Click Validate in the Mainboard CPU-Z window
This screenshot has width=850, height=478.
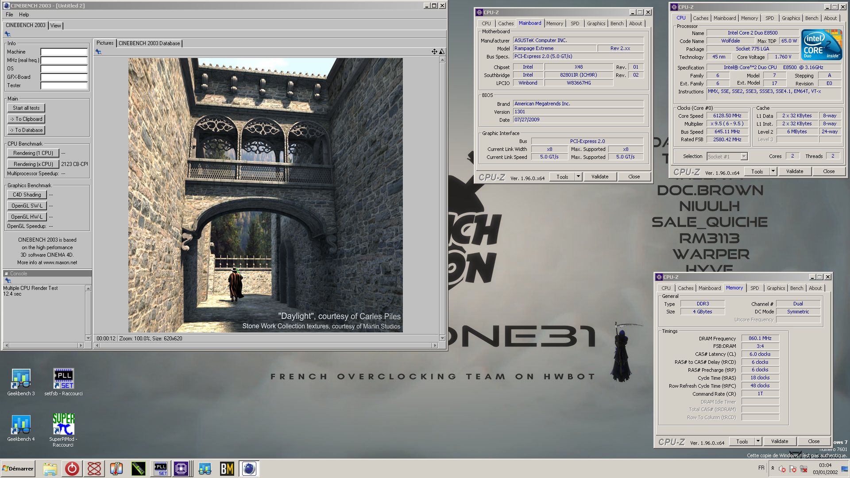600,177
